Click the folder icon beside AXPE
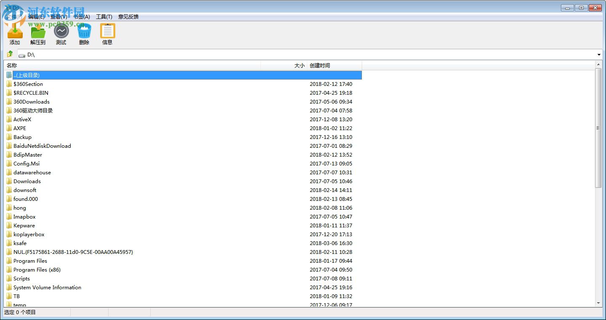Screen dimensions: 606x320 pyautogui.click(x=9, y=128)
